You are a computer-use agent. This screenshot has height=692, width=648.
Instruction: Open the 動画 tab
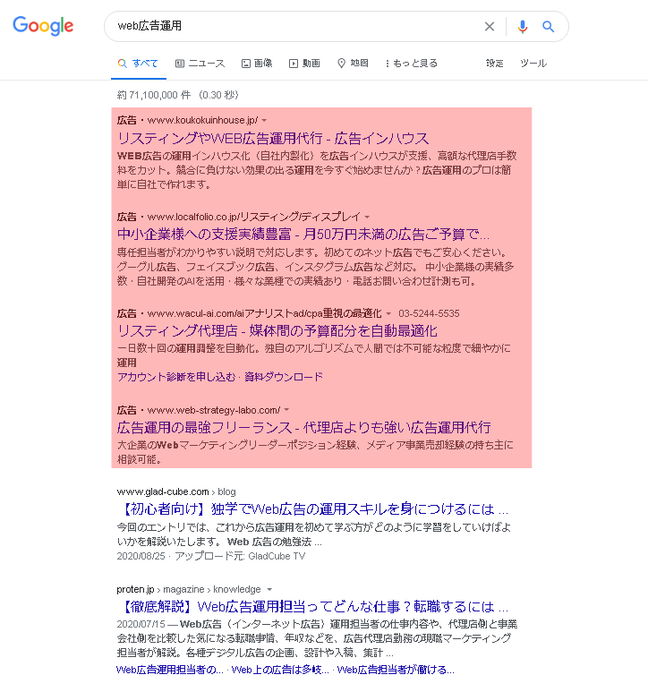[304, 64]
